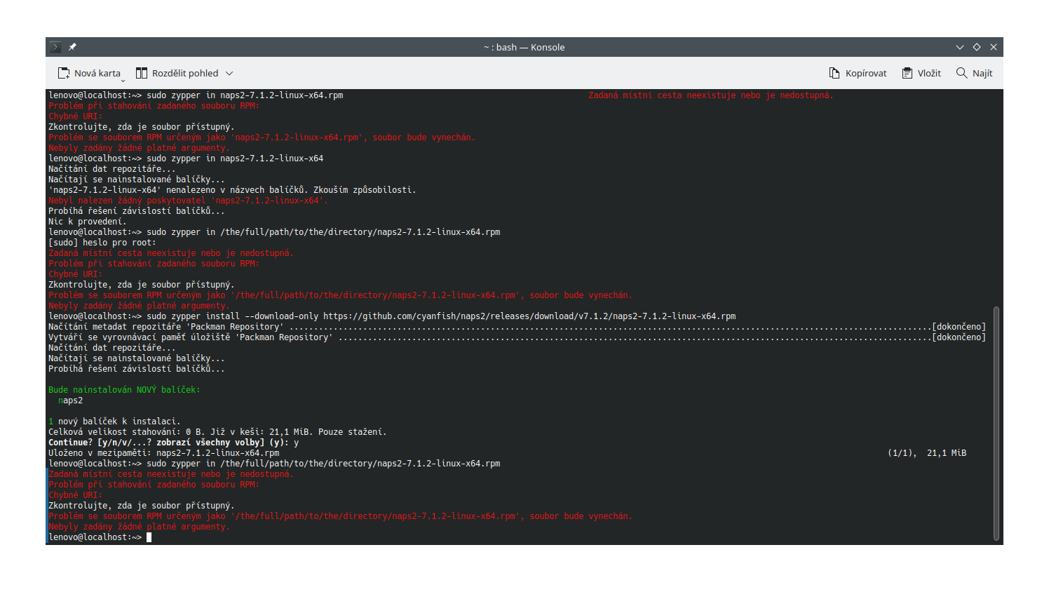Open the Konsole window menu icon
The height and width of the screenshot is (599, 1049).
56,47
